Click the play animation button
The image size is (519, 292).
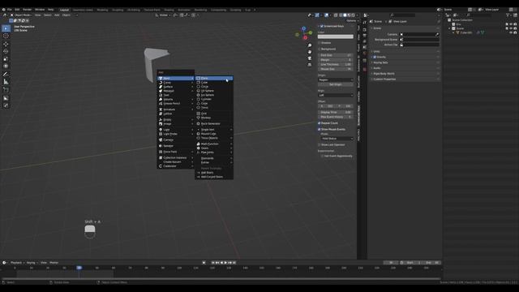225,263
